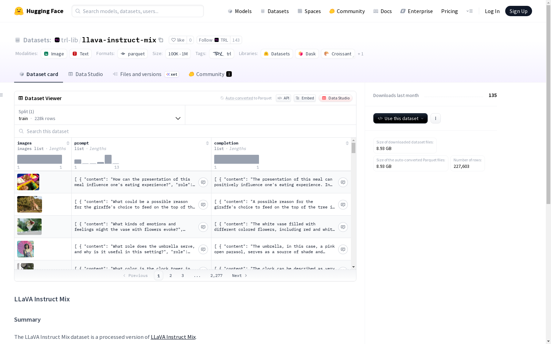551x344 pixels.
Task: Expand the Use this dataset dropdown
Action: (x=401, y=118)
